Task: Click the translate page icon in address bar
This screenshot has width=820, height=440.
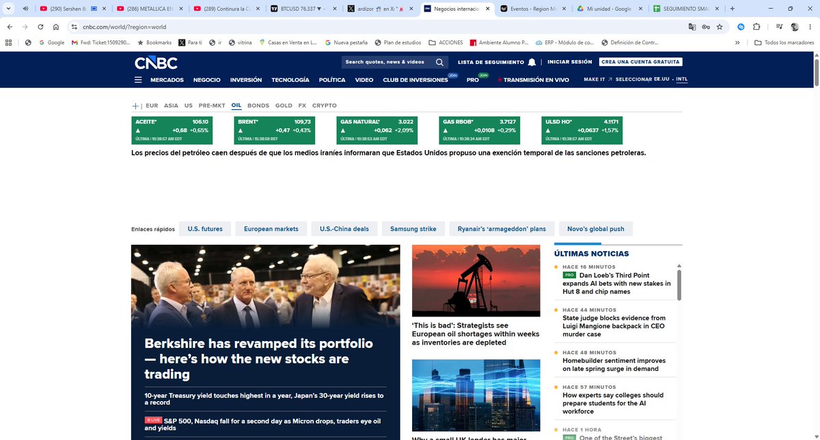Action: [x=692, y=27]
